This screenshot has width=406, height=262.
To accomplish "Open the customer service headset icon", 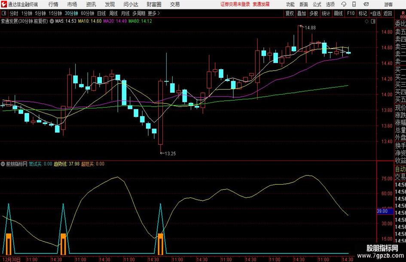I will pos(344,4).
